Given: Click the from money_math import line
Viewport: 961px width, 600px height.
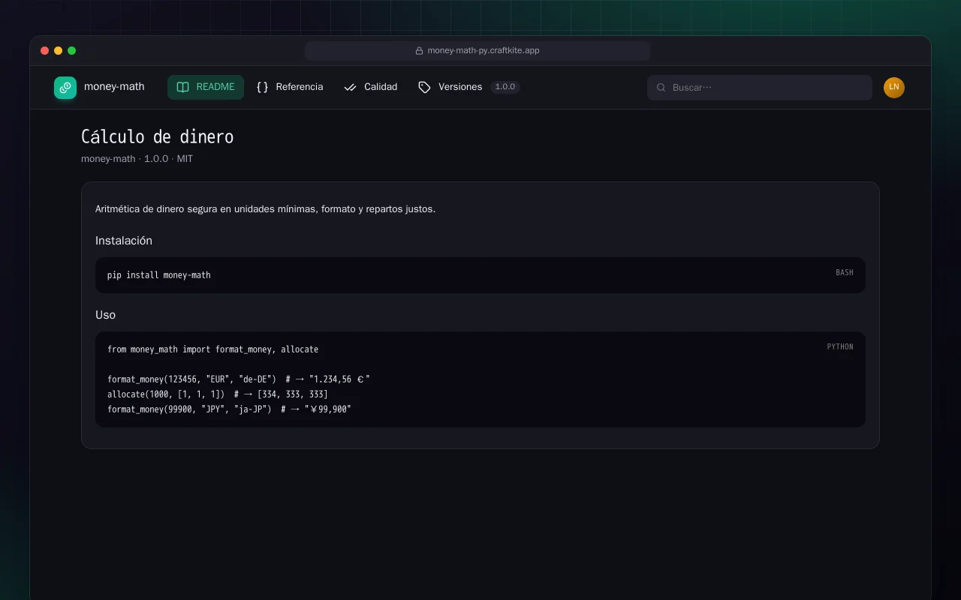Looking at the screenshot, I should [x=212, y=349].
